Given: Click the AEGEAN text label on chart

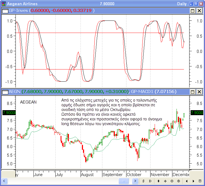Looking at the screenshot, I should click(28, 102).
